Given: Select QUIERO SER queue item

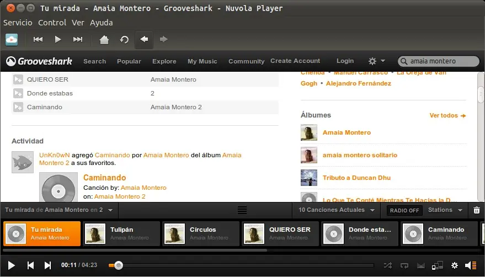Looking at the screenshot, I should pyautogui.click(x=280, y=233).
